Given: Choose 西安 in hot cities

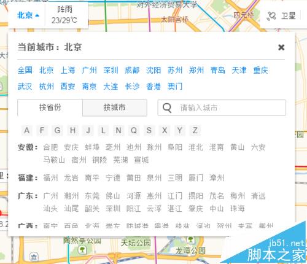Looking at the screenshot, I should 68,87.
